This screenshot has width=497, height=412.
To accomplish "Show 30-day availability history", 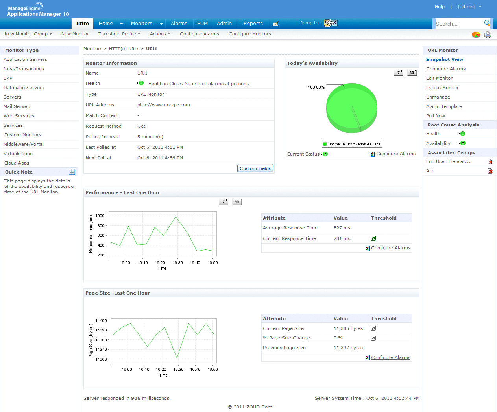I will pyautogui.click(x=412, y=73).
